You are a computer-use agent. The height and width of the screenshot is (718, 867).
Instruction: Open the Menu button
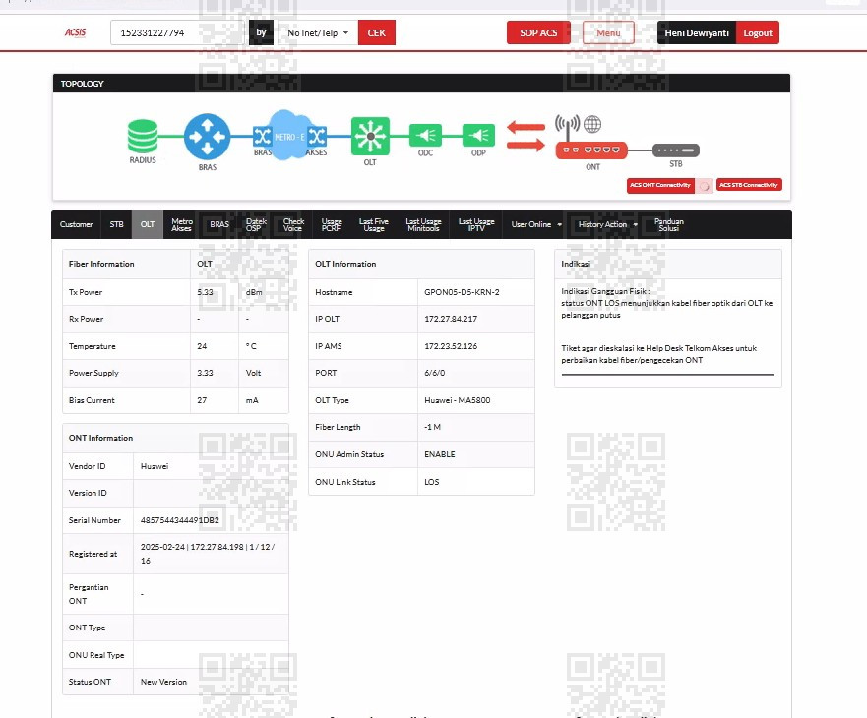click(x=608, y=32)
